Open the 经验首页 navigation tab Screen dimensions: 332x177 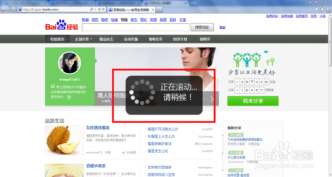57,39
